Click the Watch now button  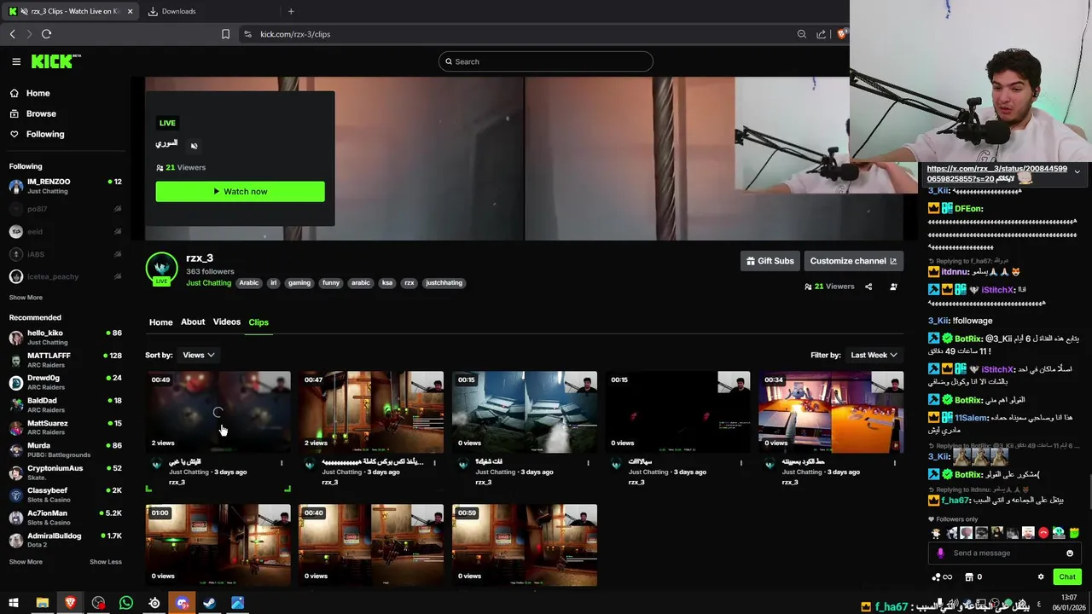pos(240,191)
